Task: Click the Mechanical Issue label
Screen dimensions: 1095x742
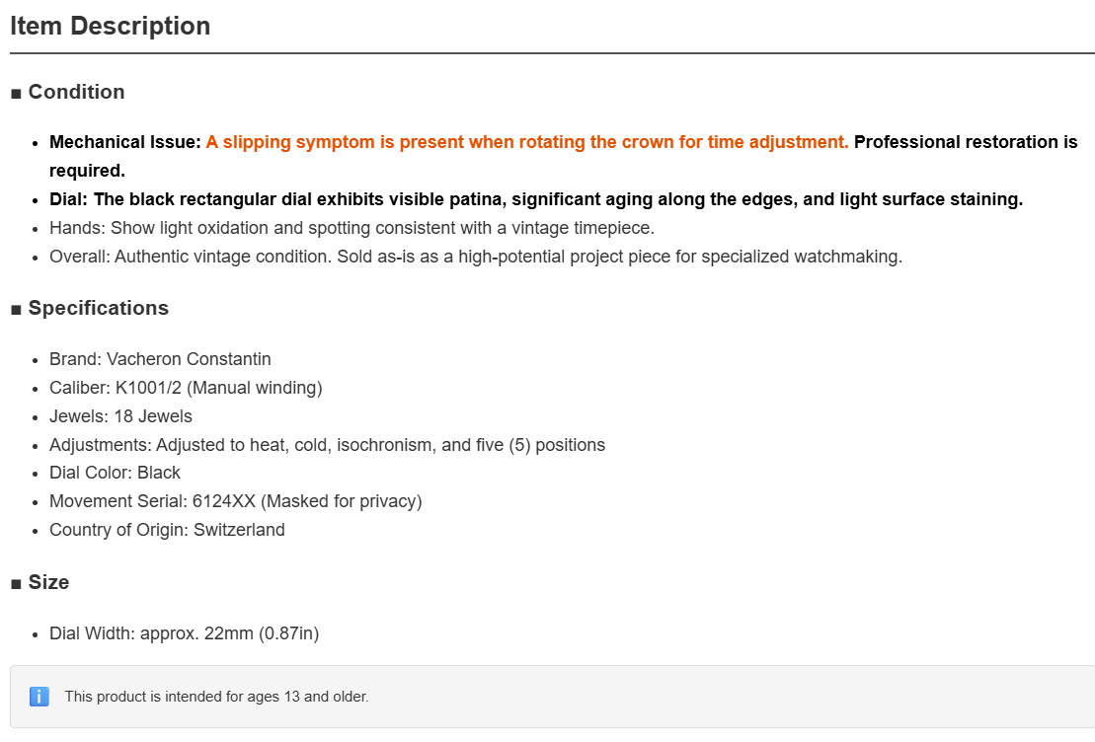Action: click(125, 142)
